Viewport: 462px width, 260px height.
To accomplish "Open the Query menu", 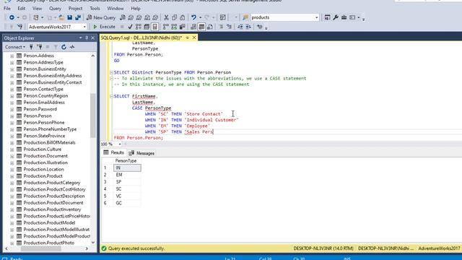I will point(55,8).
